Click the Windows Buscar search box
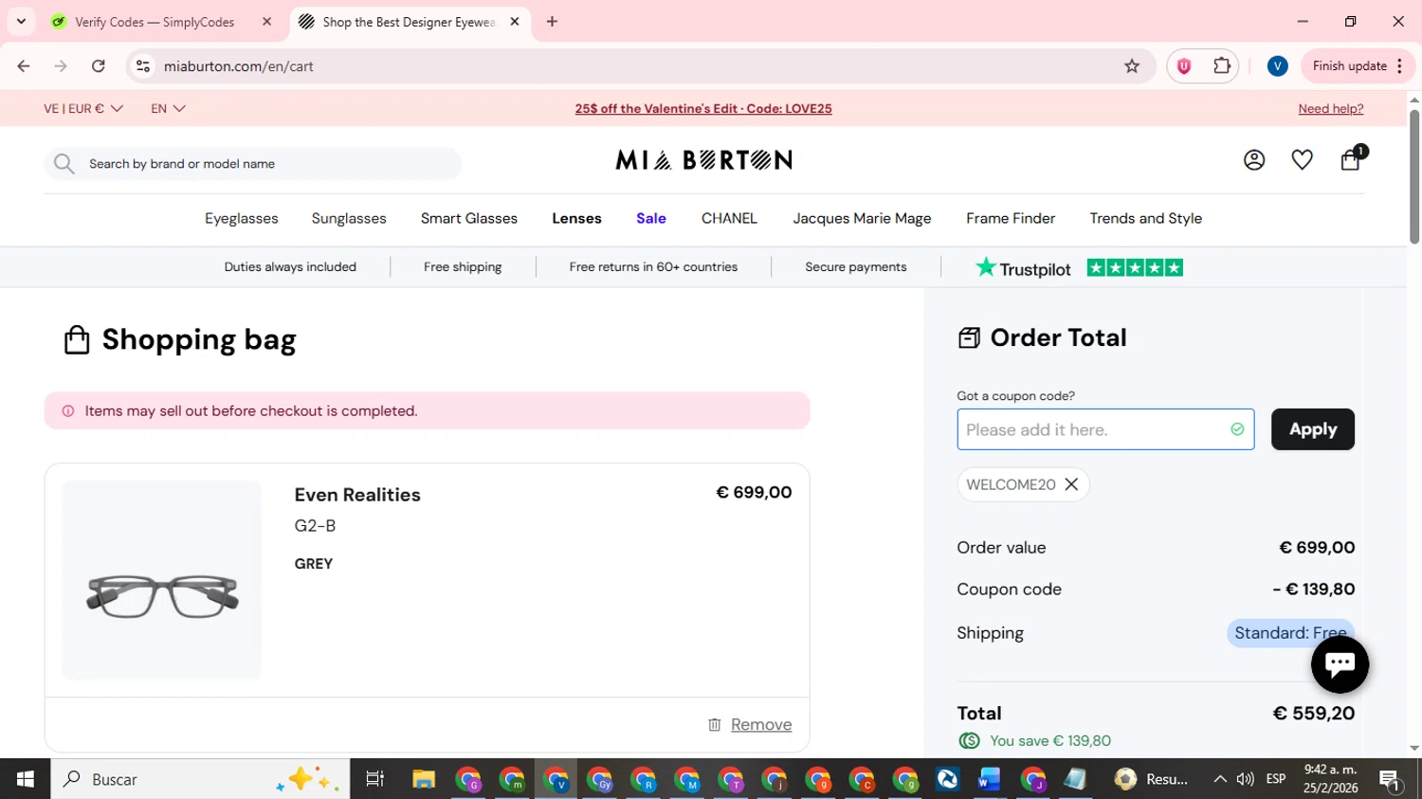This screenshot has width=1422, height=799. pyautogui.click(x=201, y=779)
